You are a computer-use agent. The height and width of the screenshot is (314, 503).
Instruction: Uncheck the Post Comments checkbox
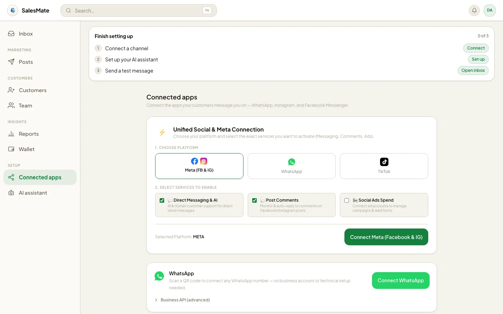pyautogui.click(x=254, y=200)
